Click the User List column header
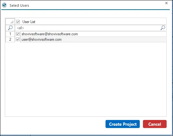This screenshot has width=173, height=136. click(x=90, y=22)
